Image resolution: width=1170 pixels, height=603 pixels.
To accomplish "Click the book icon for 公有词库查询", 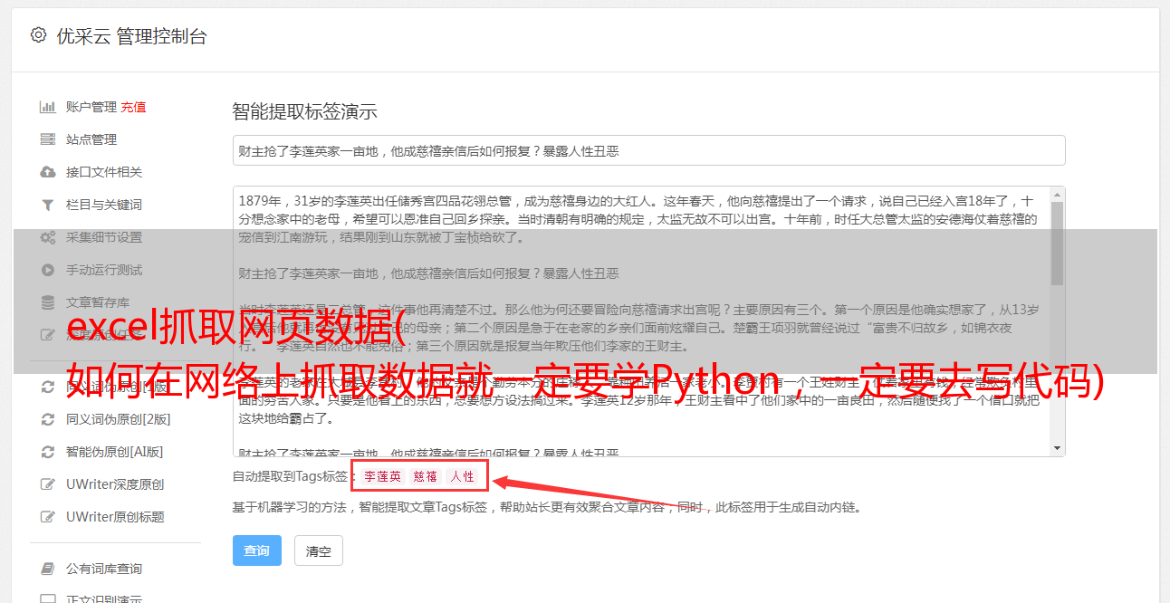I will (48, 569).
